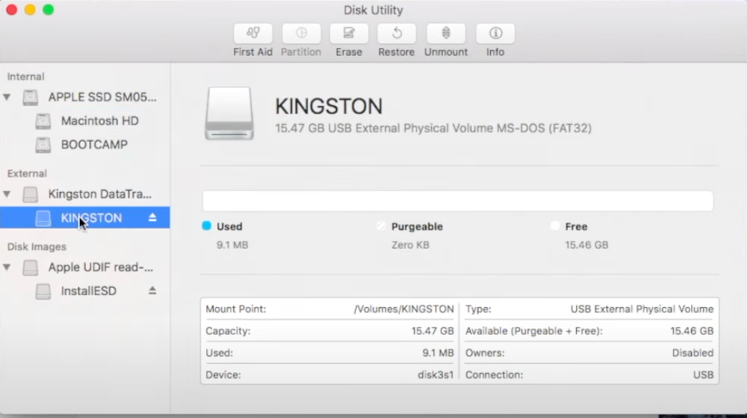Click the Kingston DataTraveler drive icon
The width and height of the screenshot is (747, 418).
(30, 194)
